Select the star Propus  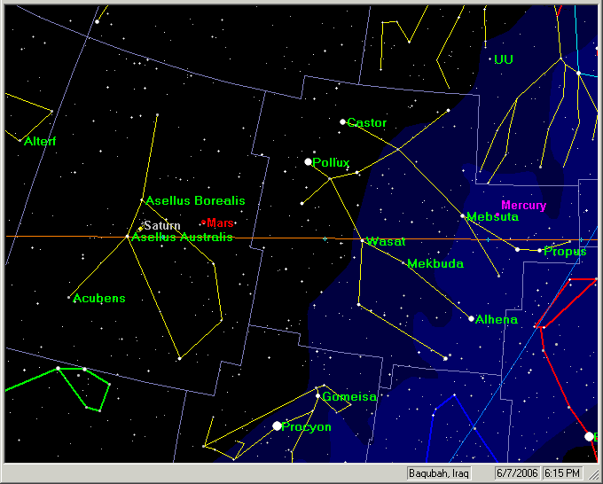click(539, 250)
